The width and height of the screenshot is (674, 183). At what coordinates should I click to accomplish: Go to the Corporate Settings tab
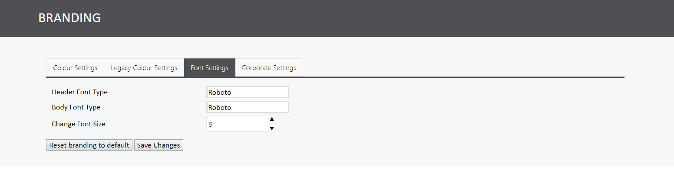click(269, 68)
